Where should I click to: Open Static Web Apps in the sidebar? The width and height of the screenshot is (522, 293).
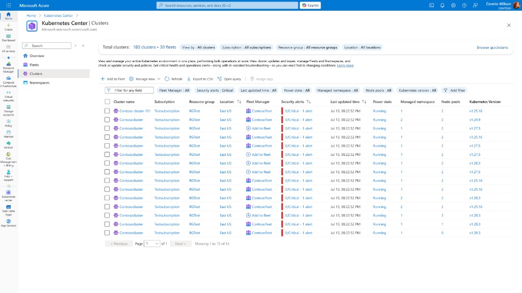pos(9,210)
